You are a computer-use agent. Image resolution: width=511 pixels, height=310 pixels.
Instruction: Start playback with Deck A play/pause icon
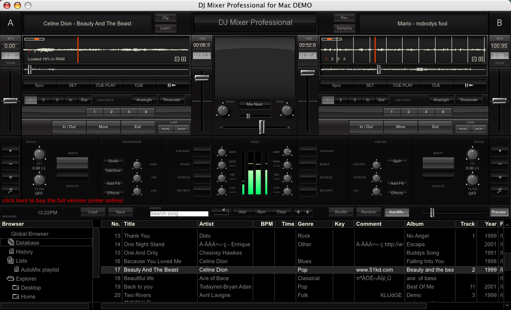click(172, 85)
